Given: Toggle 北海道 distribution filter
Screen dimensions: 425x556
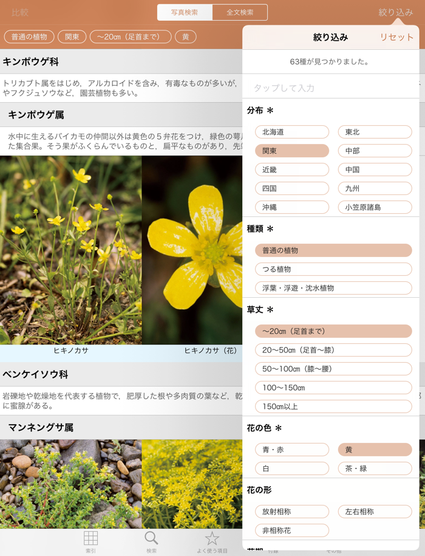Looking at the screenshot, I should click(292, 132).
